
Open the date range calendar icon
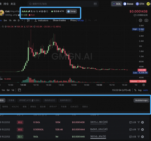click(x=19, y=90)
